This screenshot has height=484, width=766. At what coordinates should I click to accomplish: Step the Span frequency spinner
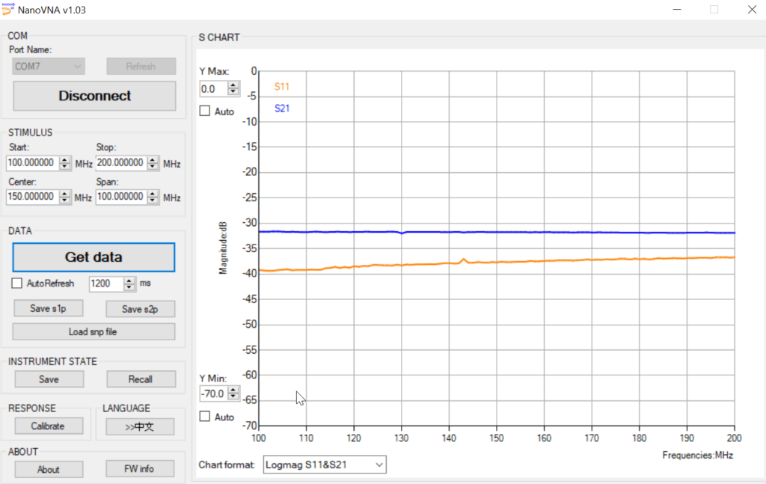pos(154,197)
